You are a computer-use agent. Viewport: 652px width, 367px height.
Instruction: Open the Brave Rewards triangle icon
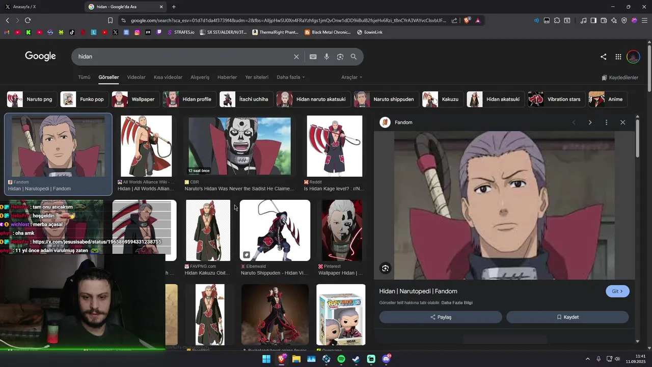coord(478,20)
